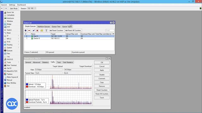Image resolution: width=202 pixels, height=113 pixels.
Task: Click the Target Upload Rate field
Action: click(x=49, y=70)
